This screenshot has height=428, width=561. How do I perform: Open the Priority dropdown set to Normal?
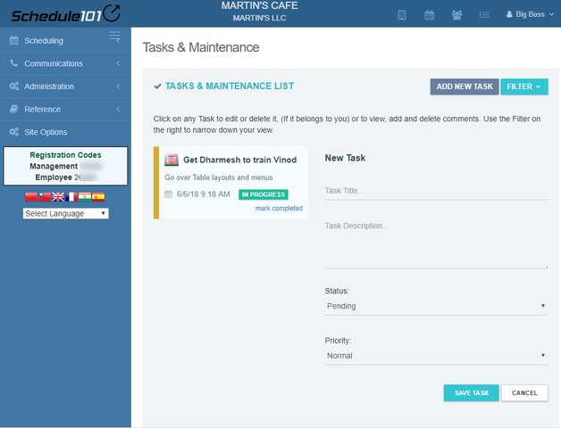(436, 356)
